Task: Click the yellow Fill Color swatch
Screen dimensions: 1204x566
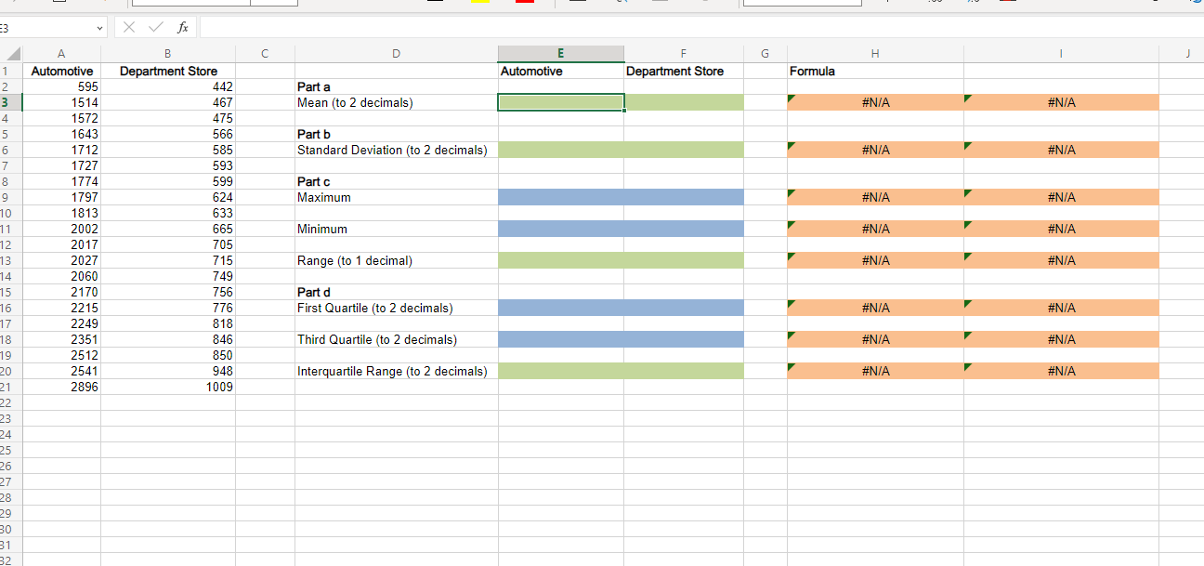Action: pos(480,4)
